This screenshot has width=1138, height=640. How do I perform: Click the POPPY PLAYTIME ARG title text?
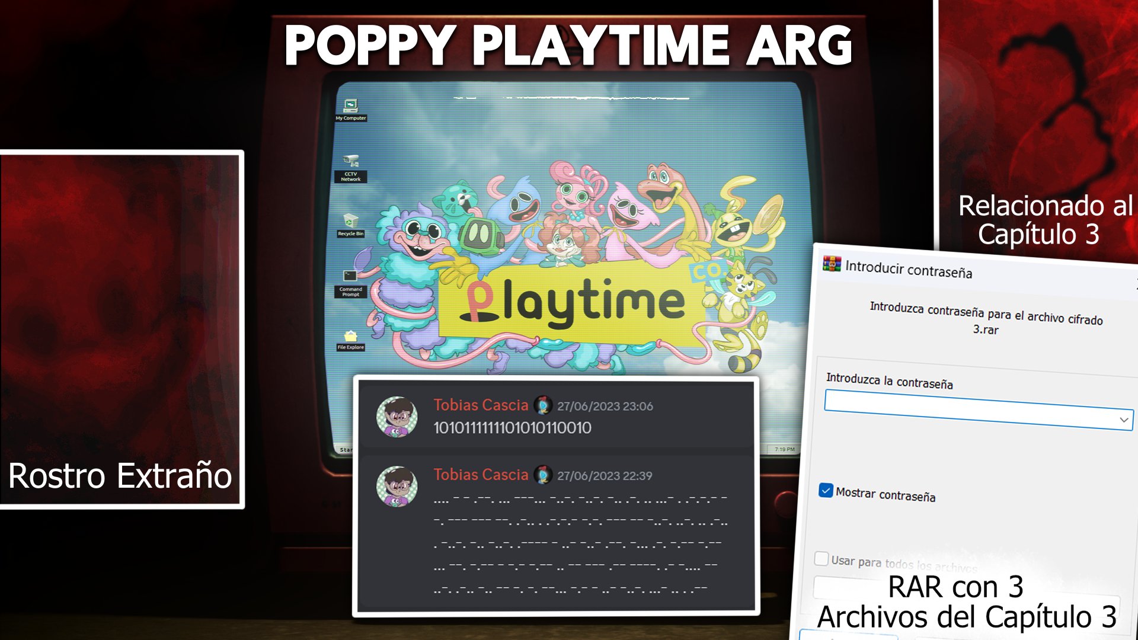(x=568, y=45)
